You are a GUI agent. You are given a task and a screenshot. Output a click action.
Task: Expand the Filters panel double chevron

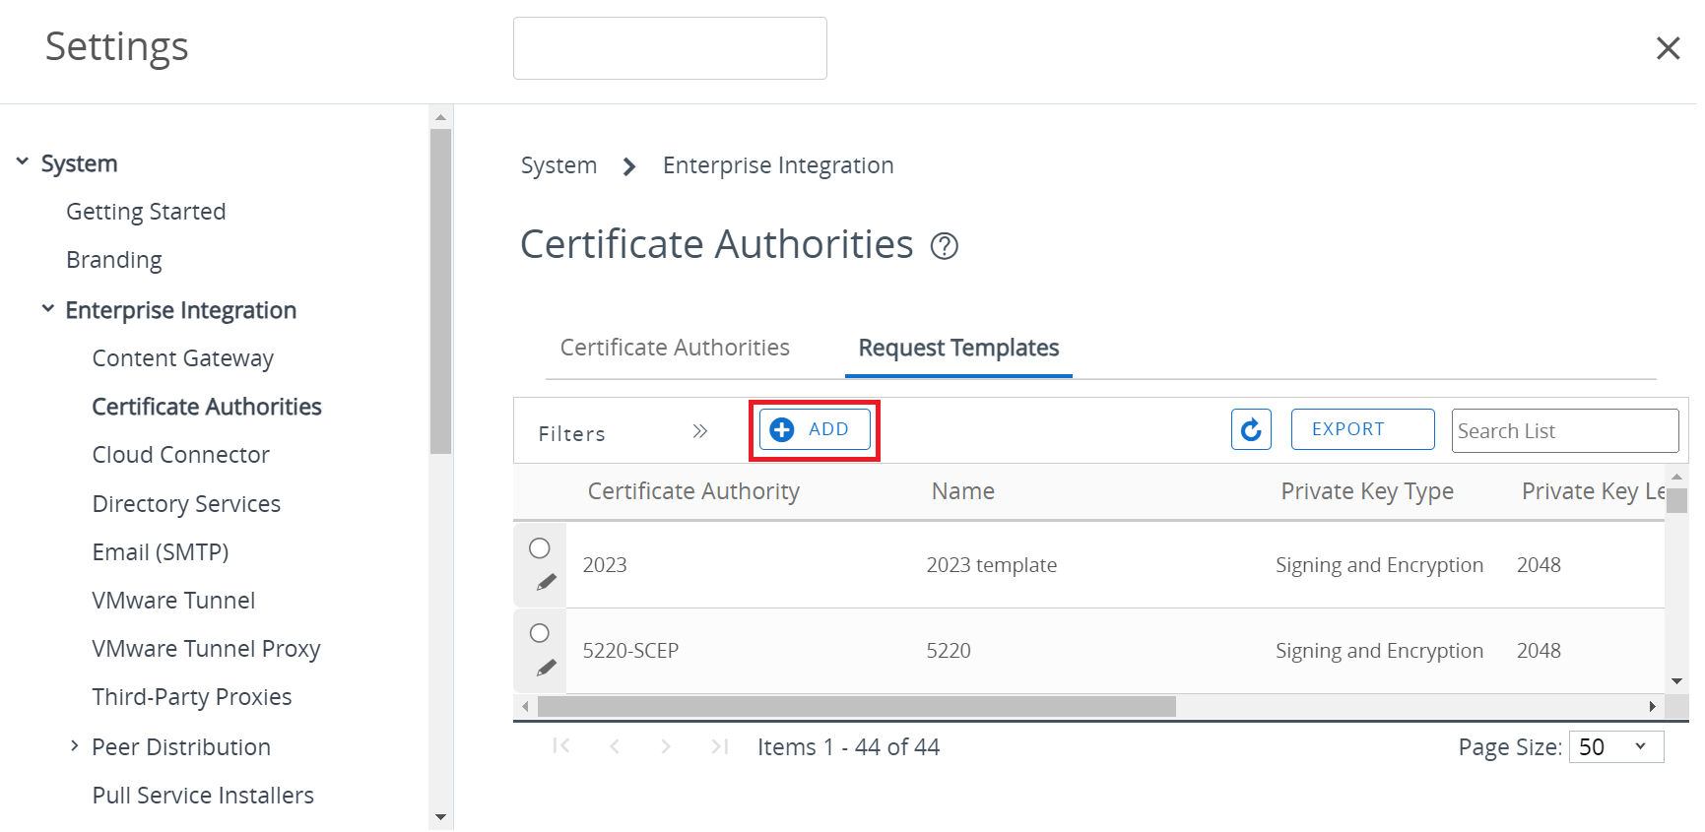pyautogui.click(x=699, y=431)
